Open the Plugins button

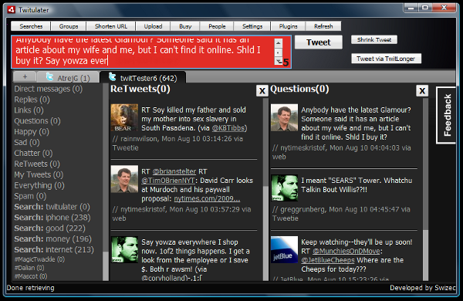(288, 26)
